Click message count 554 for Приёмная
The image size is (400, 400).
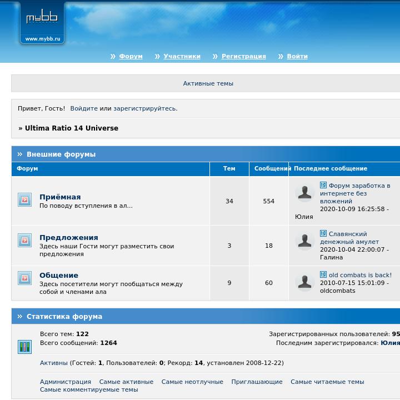(x=269, y=201)
